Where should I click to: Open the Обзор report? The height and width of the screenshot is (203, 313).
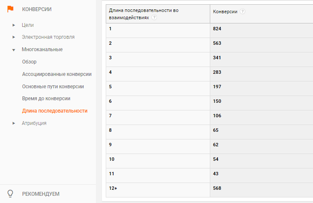pos(29,62)
